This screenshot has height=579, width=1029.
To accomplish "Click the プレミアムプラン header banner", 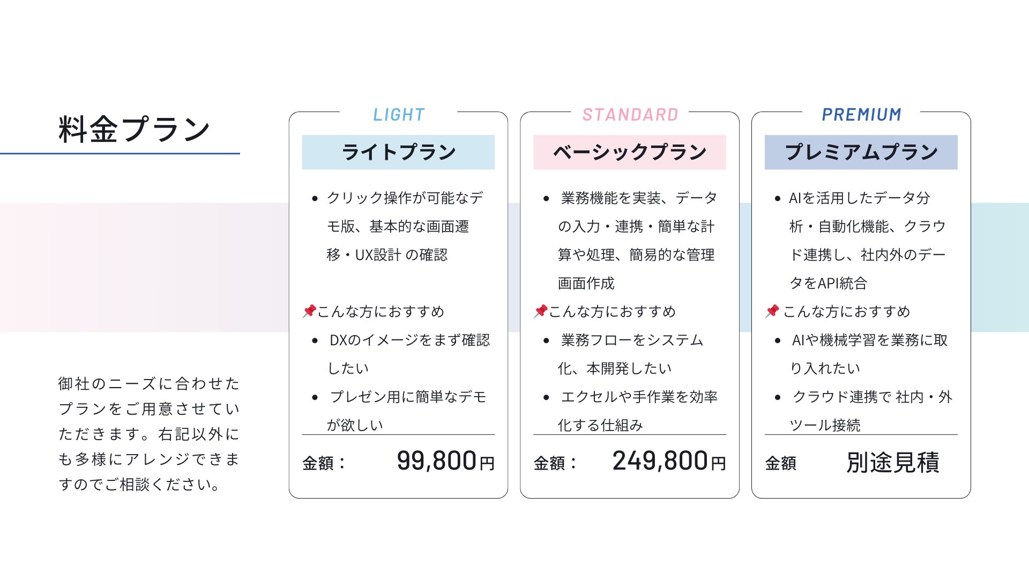I will tap(861, 152).
